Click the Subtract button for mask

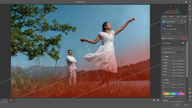tap(179, 33)
